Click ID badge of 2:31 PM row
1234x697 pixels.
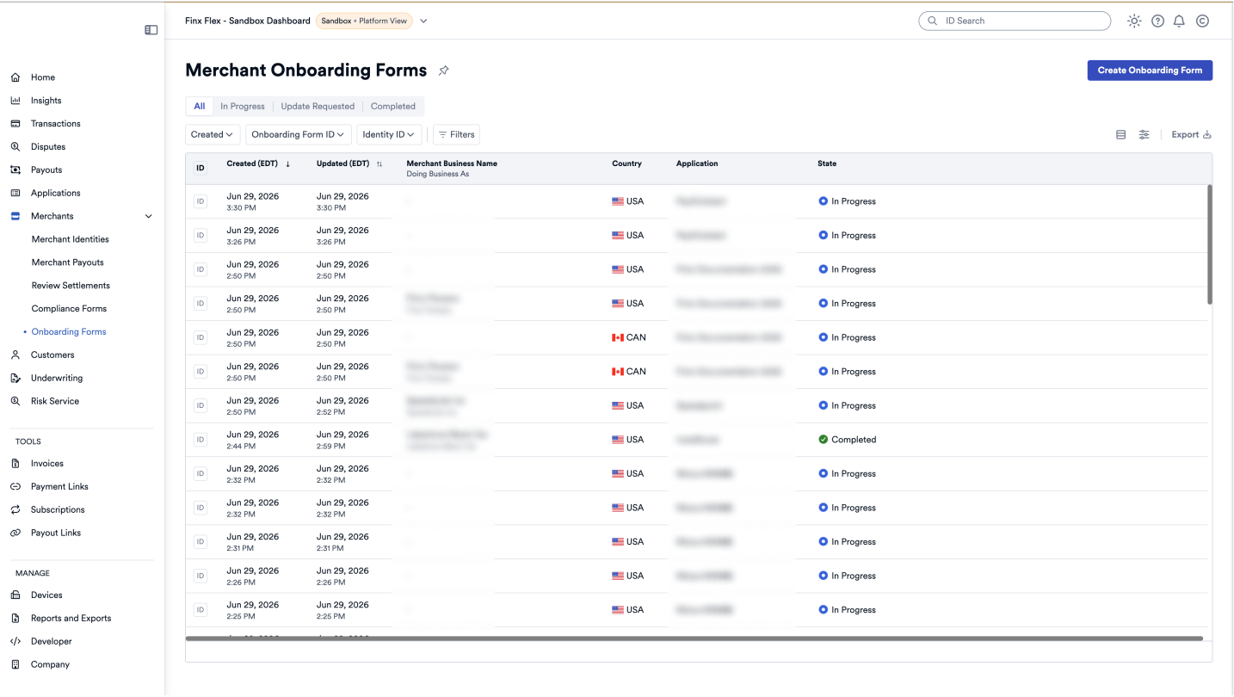(x=201, y=542)
